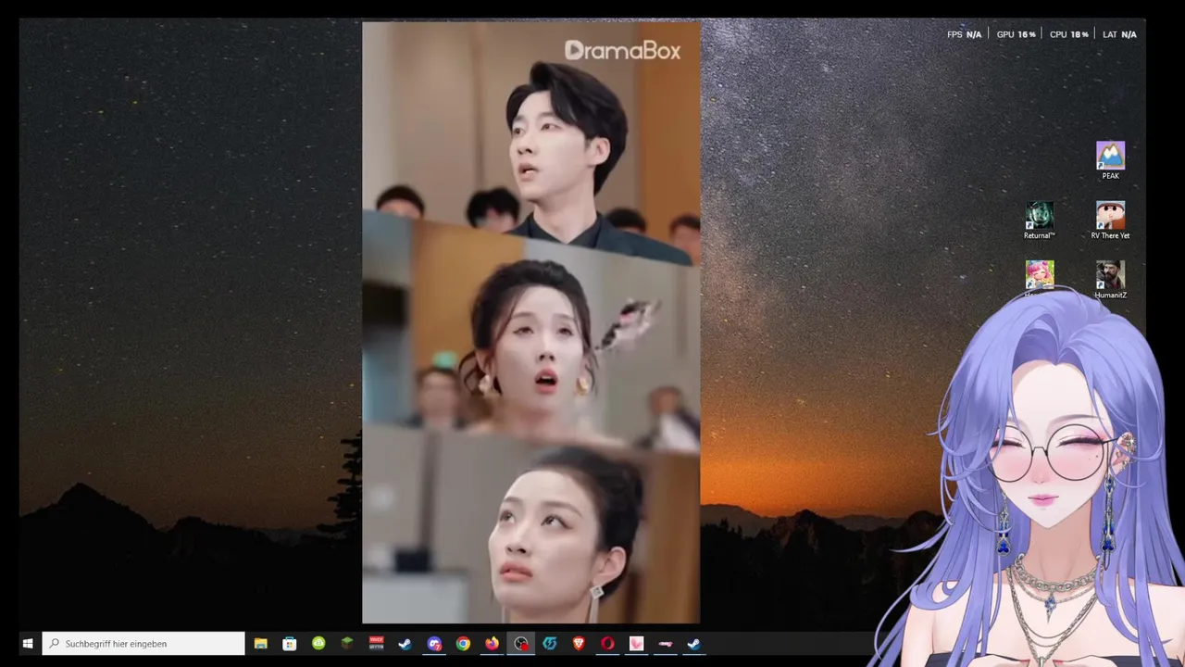Open the Brave browser taskbar icon
Image resolution: width=1185 pixels, height=667 pixels.
point(579,644)
